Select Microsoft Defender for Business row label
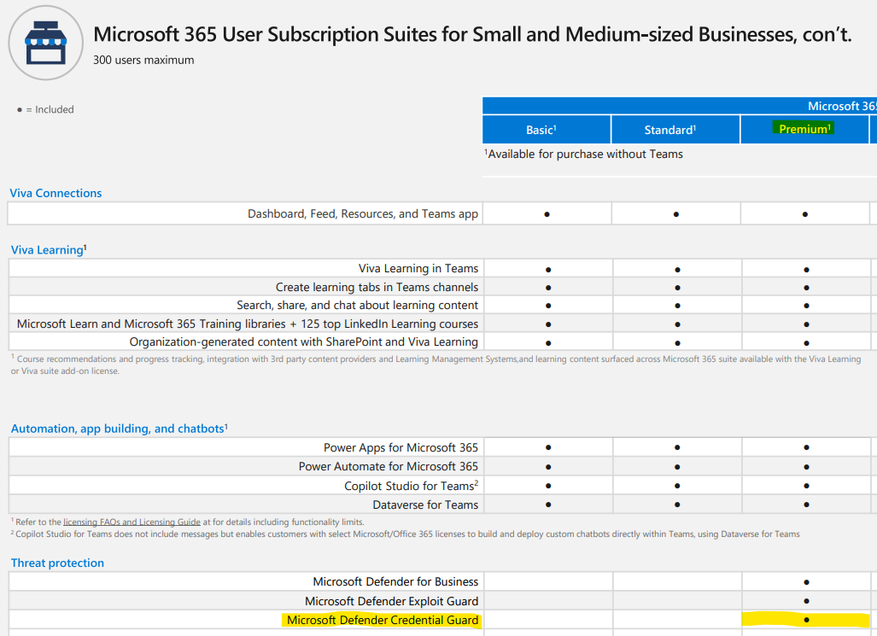The image size is (877, 636). click(395, 581)
